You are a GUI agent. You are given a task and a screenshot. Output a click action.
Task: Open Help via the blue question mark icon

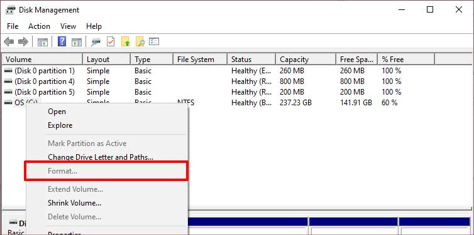pyautogui.click(x=62, y=41)
